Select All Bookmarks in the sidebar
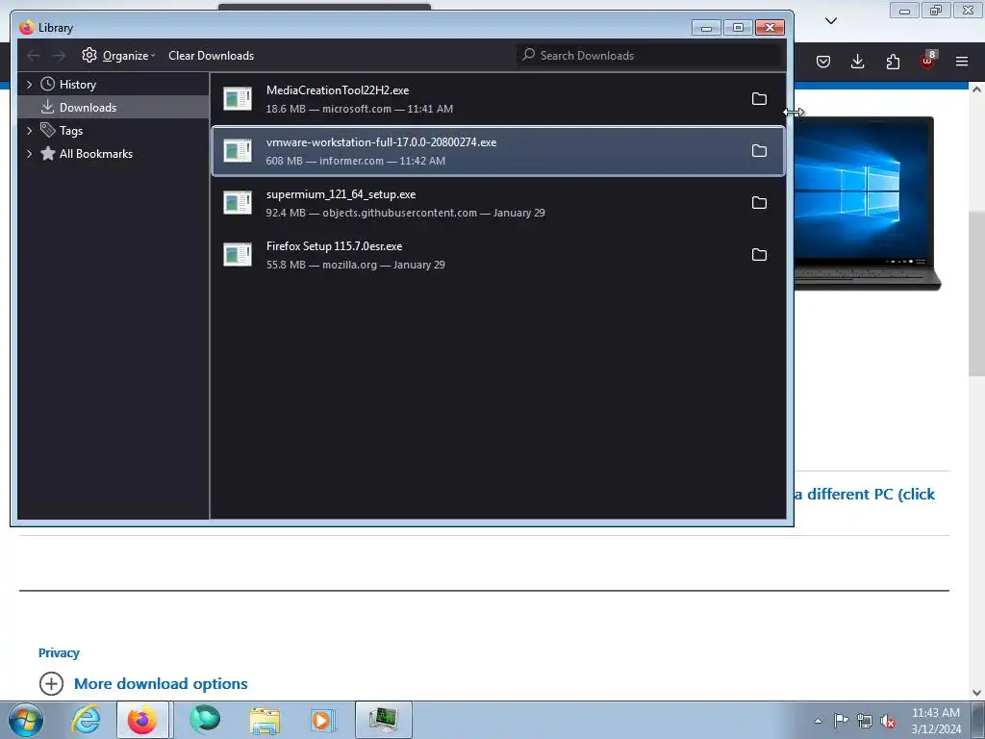 click(96, 154)
